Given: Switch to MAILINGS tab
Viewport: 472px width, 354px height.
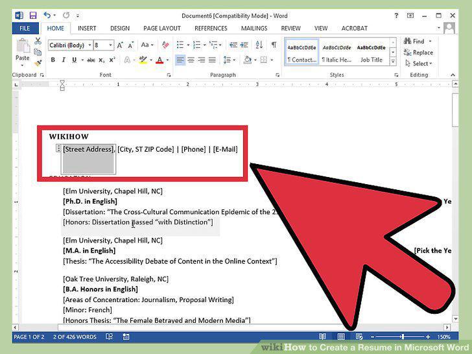Looking at the screenshot, I should pyautogui.click(x=254, y=29).
